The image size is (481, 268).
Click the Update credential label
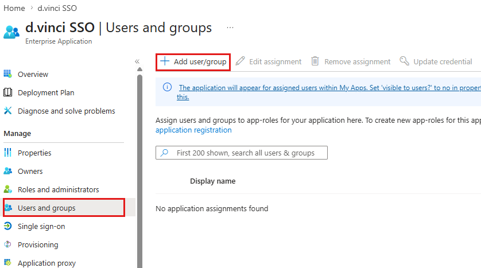(x=443, y=61)
